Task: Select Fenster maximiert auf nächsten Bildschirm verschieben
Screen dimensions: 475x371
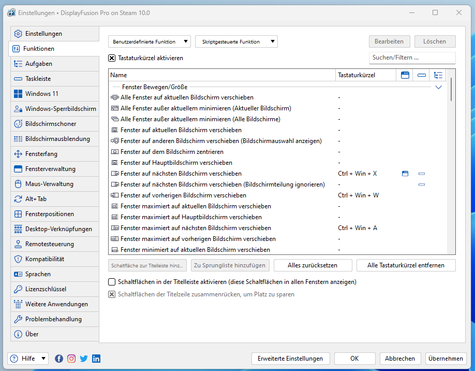Action: coord(277,228)
